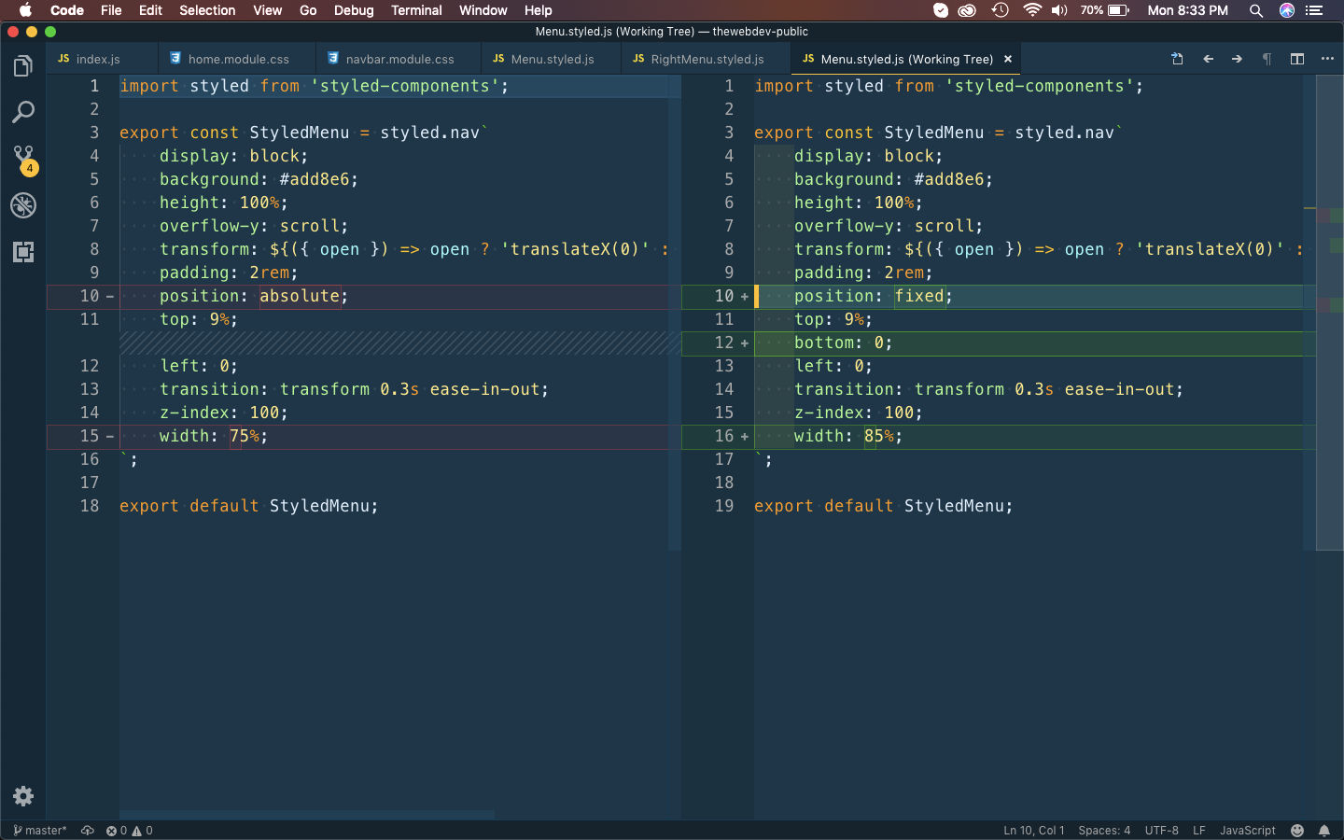Open Source Control view with 4 changes
The height and width of the screenshot is (840, 1344).
[23, 160]
